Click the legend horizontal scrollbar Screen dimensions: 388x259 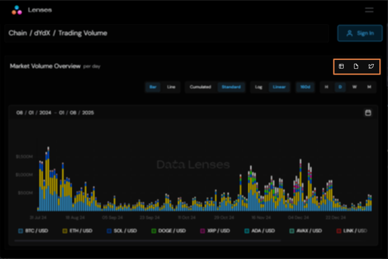pos(148,241)
